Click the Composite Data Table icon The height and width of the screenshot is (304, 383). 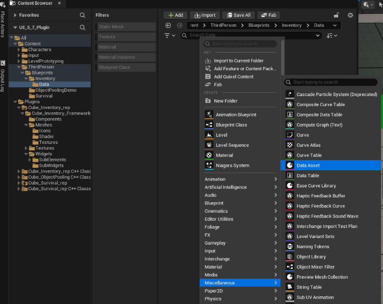pyautogui.click(x=290, y=114)
